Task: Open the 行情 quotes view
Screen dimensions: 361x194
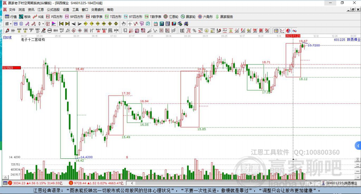Action: click(x=11, y=17)
